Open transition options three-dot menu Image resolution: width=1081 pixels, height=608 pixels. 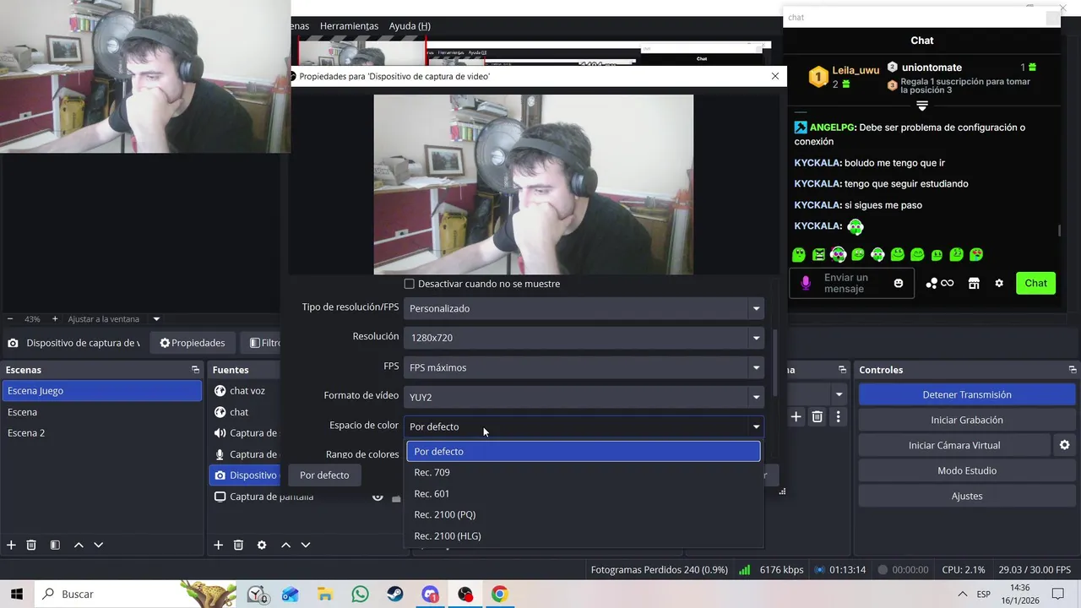coord(838,416)
